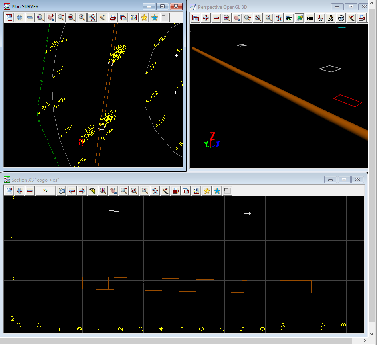377x345 pixels.
Task: Click the left red arrow in Section toolbar
Action: [x=72, y=191]
